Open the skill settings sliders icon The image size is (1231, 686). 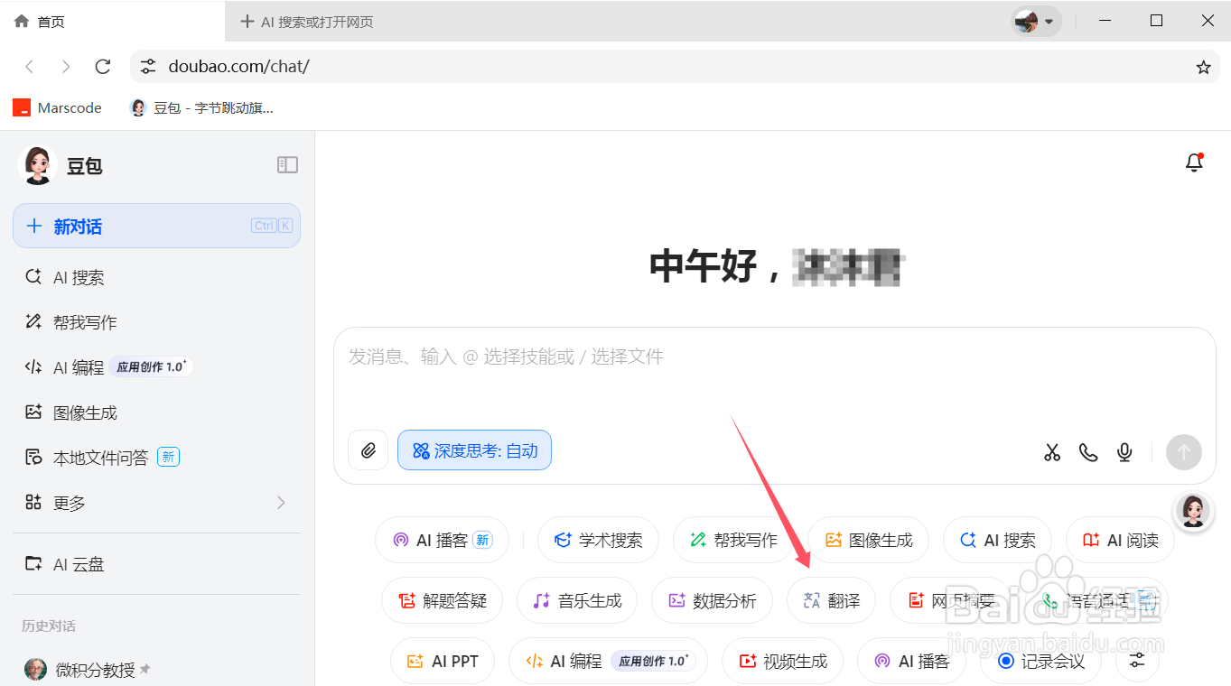pyautogui.click(x=1137, y=661)
